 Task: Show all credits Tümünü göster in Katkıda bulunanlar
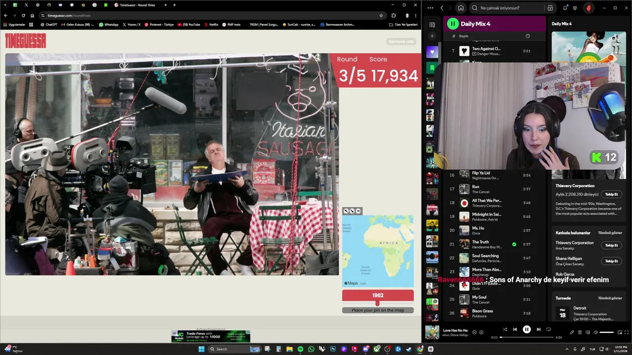(610, 233)
